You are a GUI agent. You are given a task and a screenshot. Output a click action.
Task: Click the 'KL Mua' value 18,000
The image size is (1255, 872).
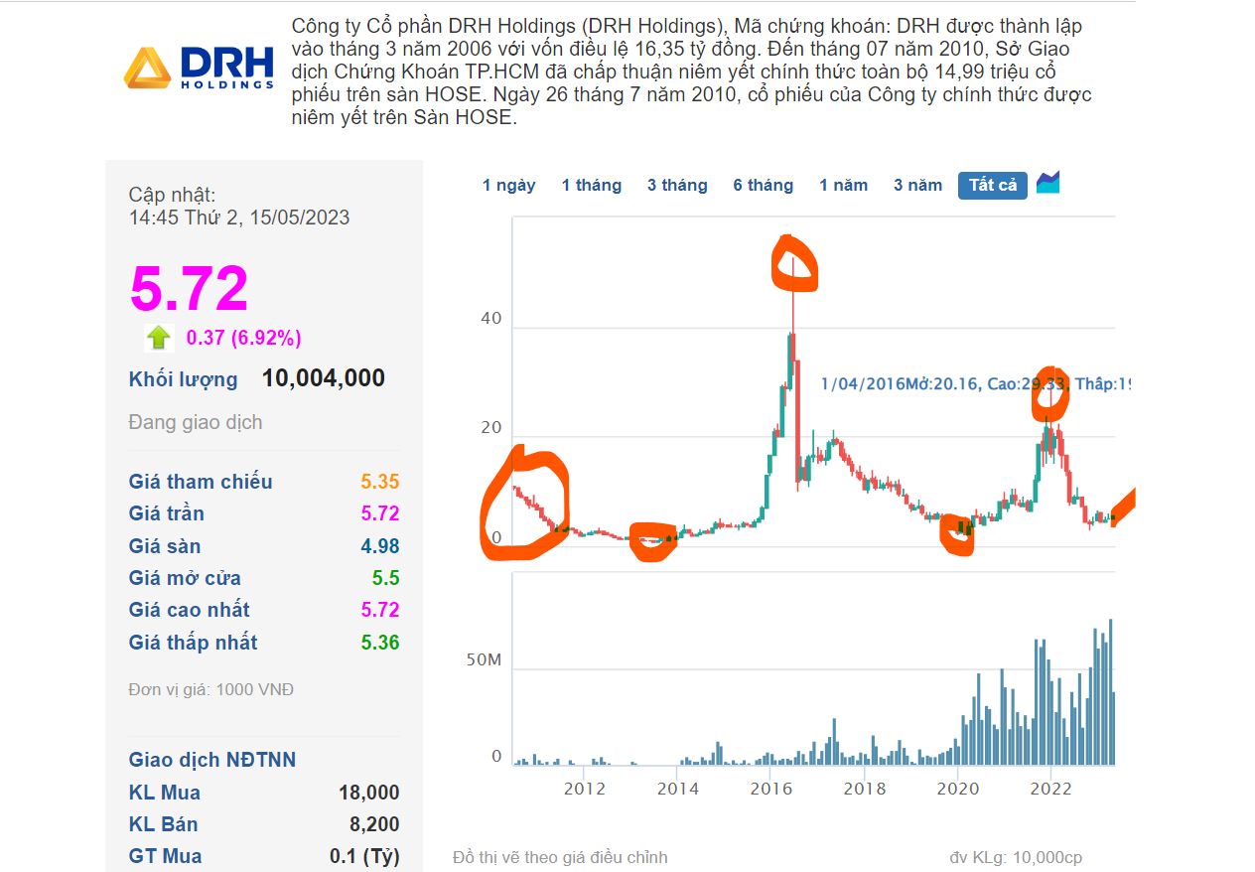(369, 793)
